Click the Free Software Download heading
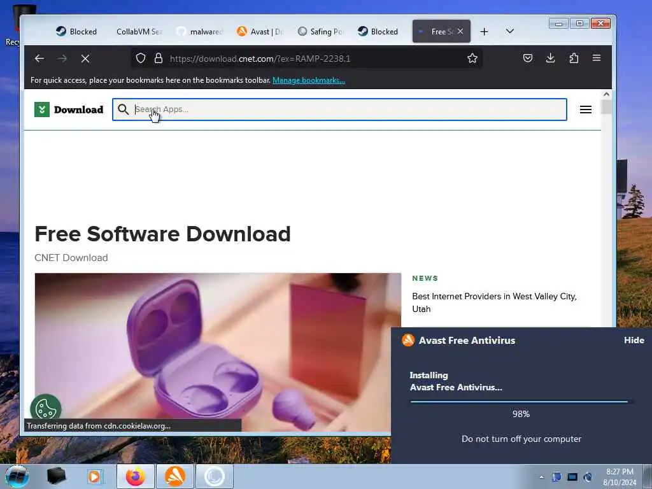This screenshot has width=652, height=489. pyautogui.click(x=162, y=234)
